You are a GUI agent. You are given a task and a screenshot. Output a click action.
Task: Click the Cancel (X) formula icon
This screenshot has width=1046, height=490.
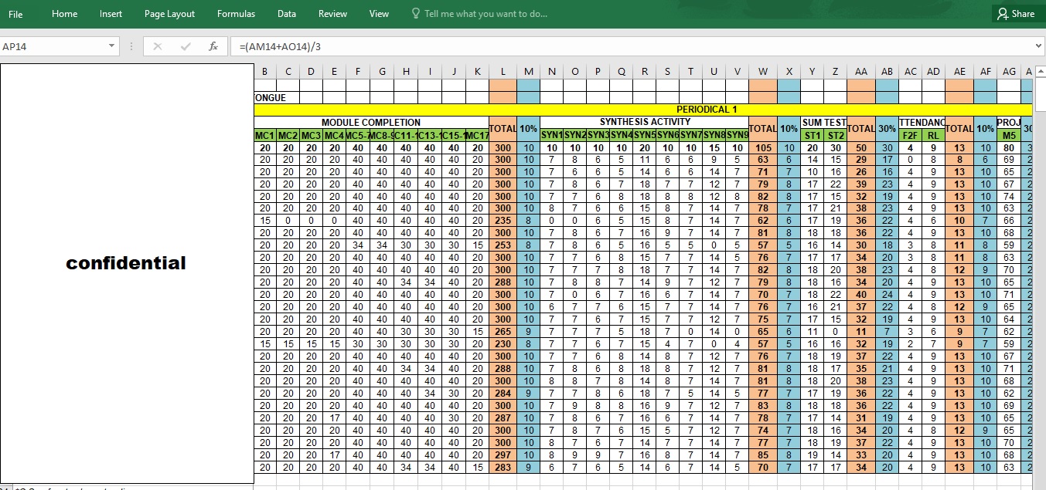tap(158, 46)
